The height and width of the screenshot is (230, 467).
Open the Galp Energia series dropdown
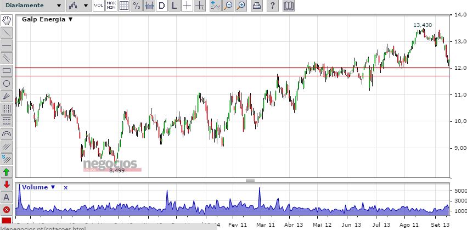pyautogui.click(x=47, y=19)
